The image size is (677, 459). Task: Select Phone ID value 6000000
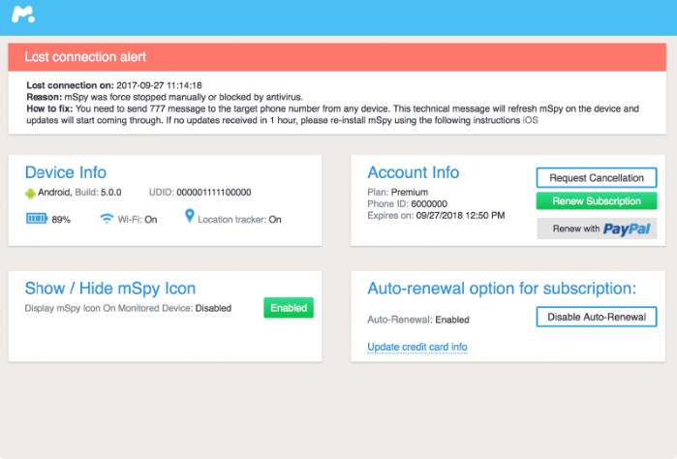pyautogui.click(x=429, y=203)
